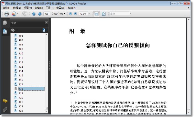Select bookmark 411
The width and height of the screenshot is (194, 118).
tap(21, 58)
